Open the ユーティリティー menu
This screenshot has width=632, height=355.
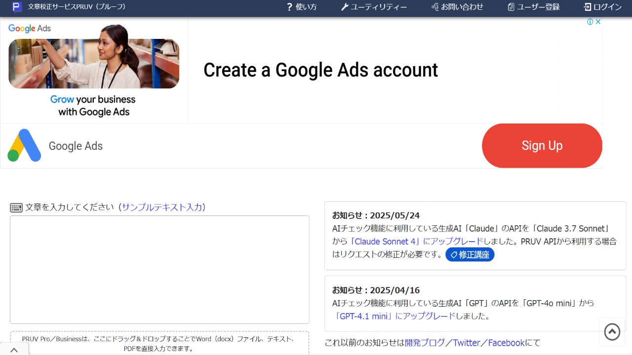pos(374,7)
